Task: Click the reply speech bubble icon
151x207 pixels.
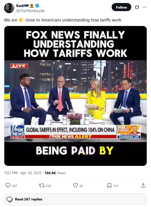Action: pyautogui.click(x=8, y=185)
